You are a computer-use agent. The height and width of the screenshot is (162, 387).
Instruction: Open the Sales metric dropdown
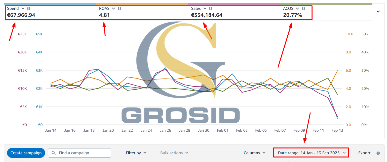(205, 9)
